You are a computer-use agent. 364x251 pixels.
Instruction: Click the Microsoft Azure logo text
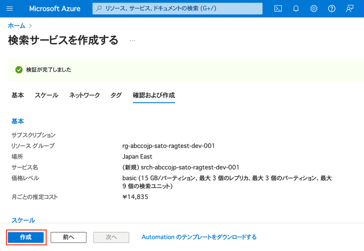coord(55,9)
